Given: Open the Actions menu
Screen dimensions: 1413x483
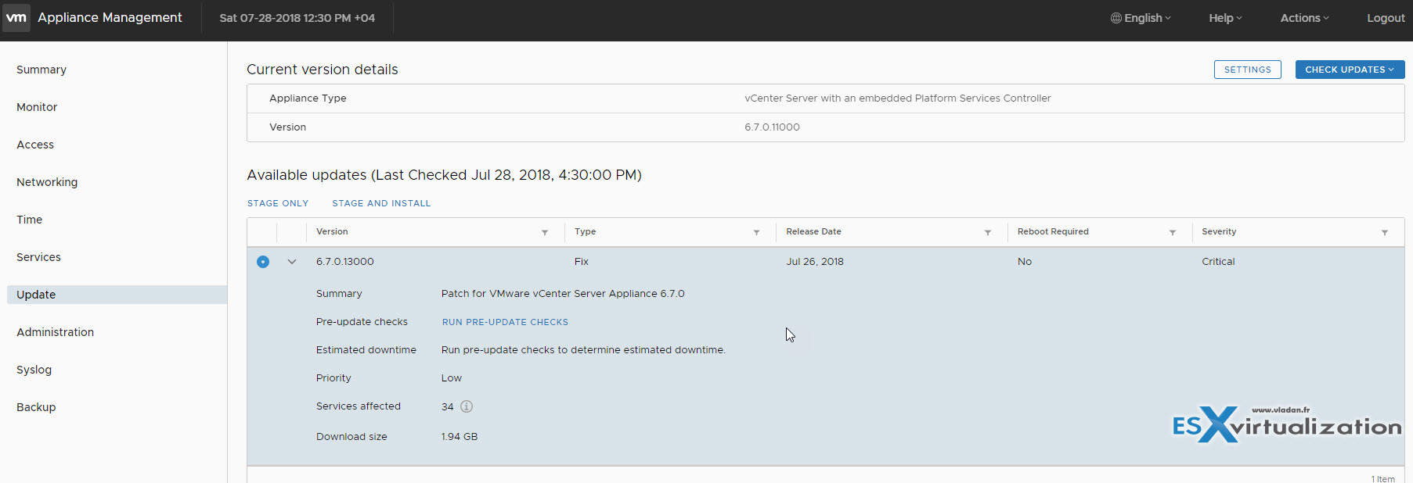Looking at the screenshot, I should 1304,18.
